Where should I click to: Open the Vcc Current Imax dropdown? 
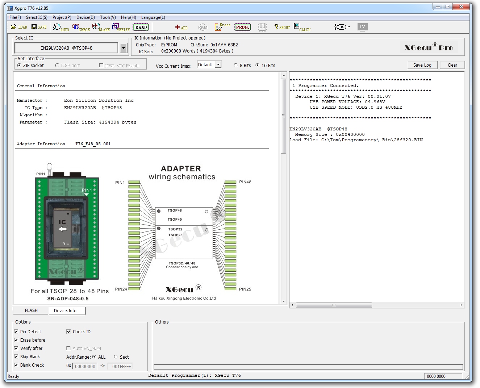218,64
